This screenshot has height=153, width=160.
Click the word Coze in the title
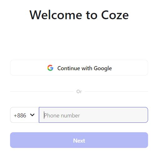point(115,15)
